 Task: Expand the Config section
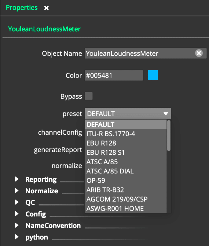[x=17, y=214]
